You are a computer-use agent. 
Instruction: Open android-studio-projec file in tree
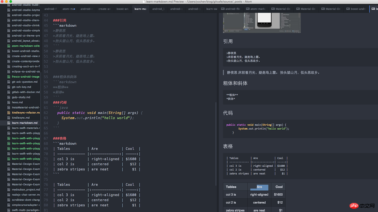[26, 15]
